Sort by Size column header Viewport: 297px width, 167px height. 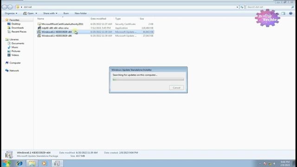click(142, 19)
